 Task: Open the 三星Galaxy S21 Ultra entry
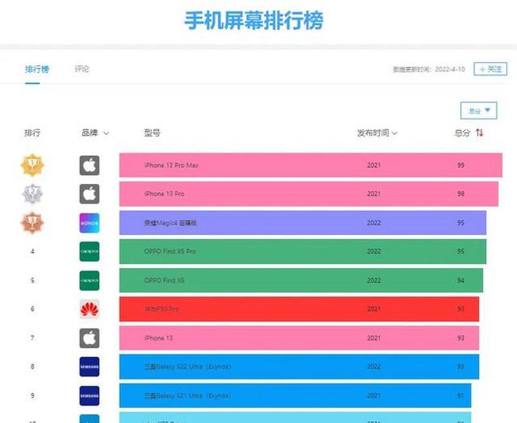coord(295,396)
